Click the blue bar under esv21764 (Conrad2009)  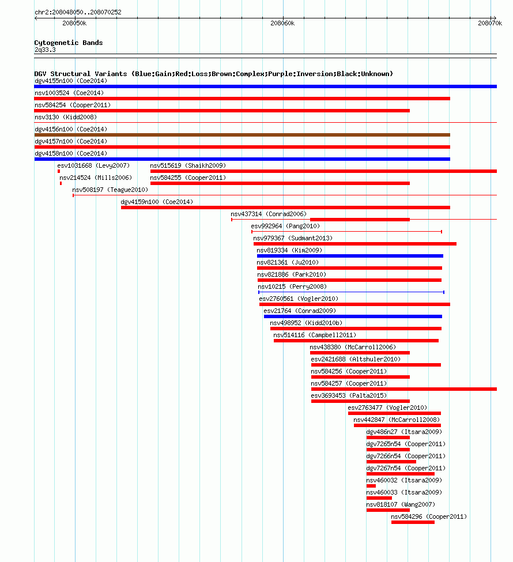pyautogui.click(x=353, y=316)
